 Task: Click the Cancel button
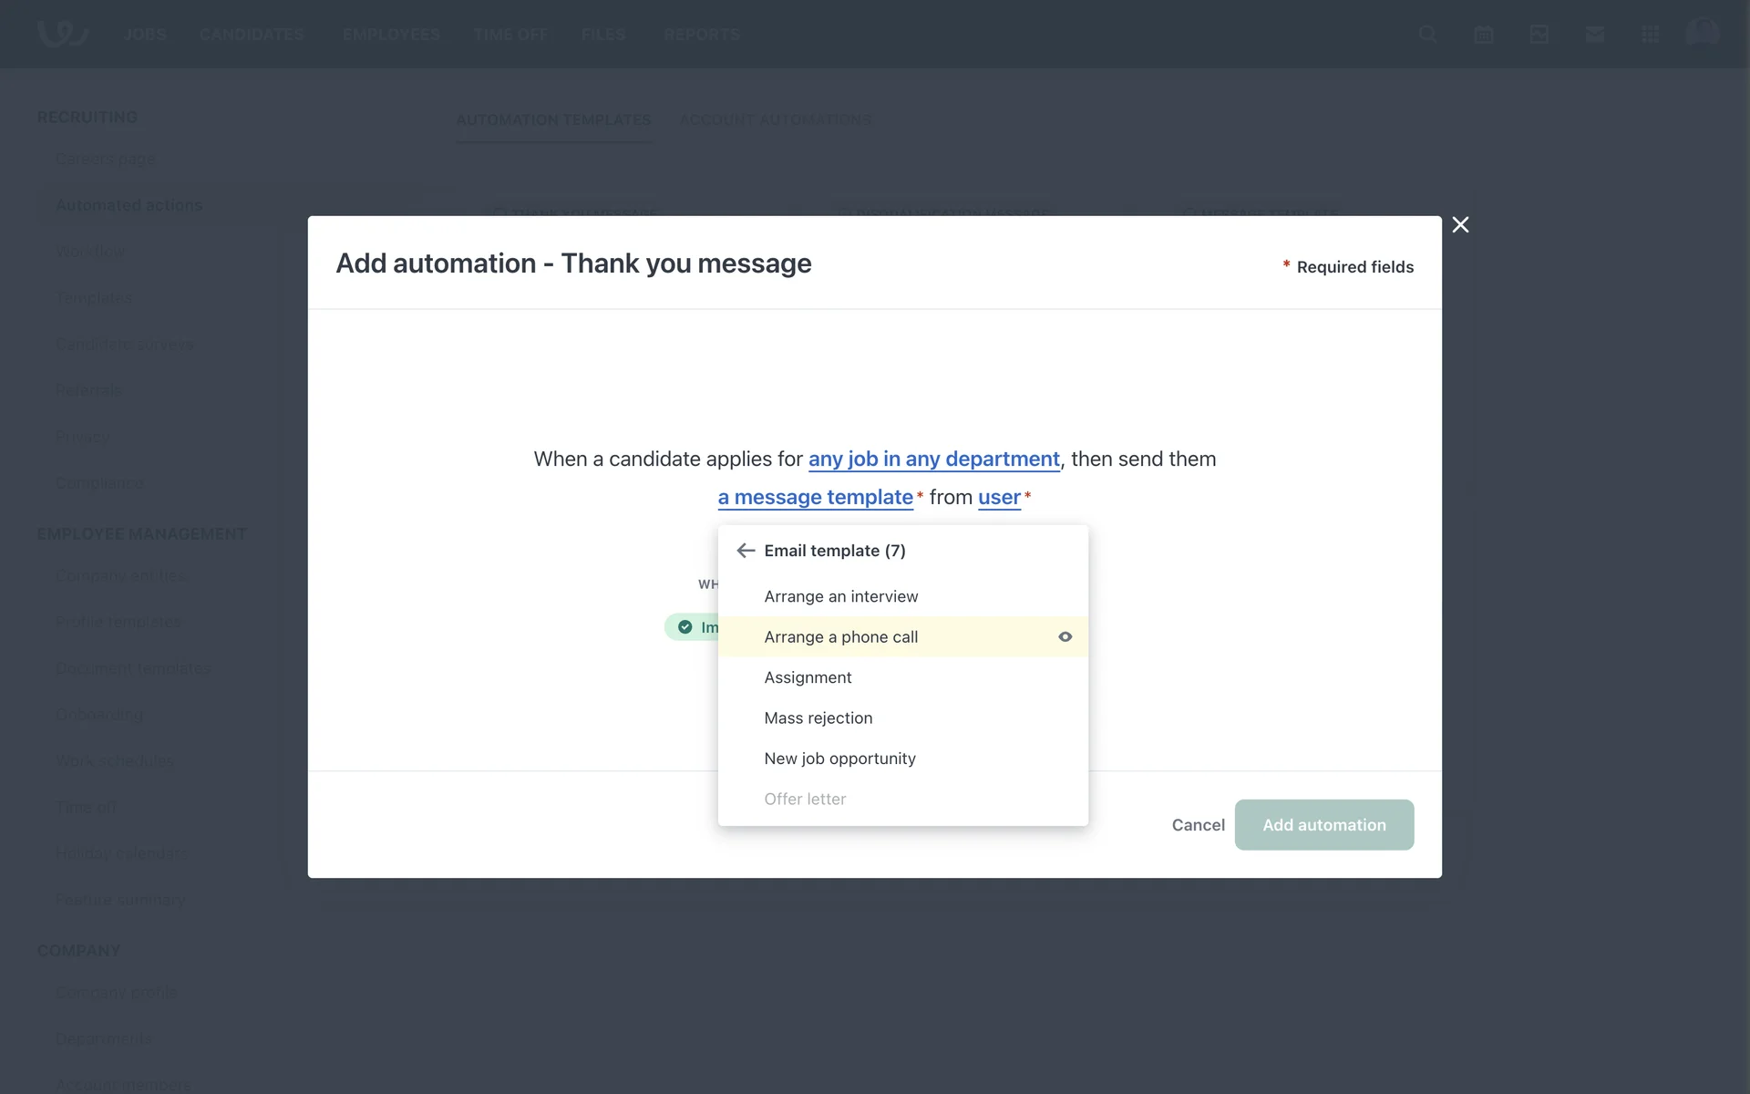pos(1198,825)
